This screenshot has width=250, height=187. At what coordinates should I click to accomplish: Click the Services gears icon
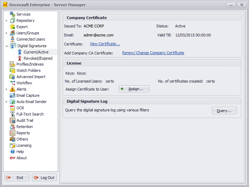(x=13, y=14)
